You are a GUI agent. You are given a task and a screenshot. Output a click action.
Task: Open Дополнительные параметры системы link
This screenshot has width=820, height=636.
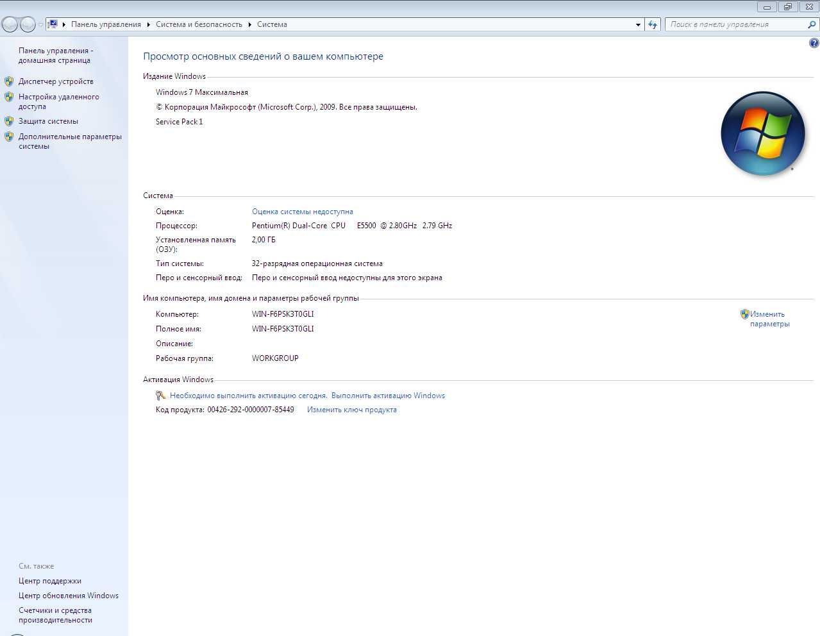click(70, 141)
